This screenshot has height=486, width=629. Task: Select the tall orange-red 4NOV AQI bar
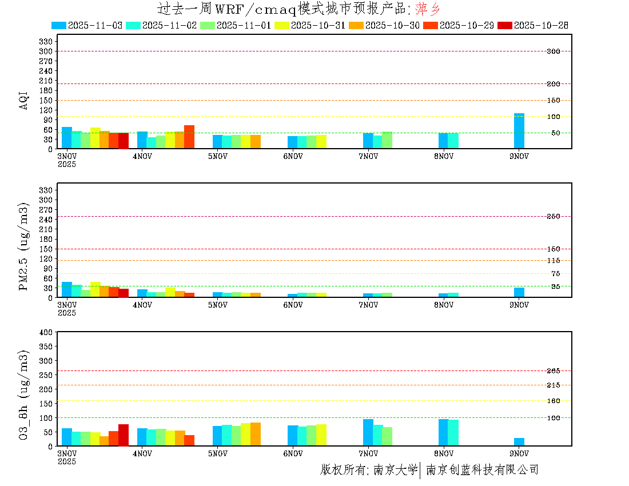click(x=189, y=137)
